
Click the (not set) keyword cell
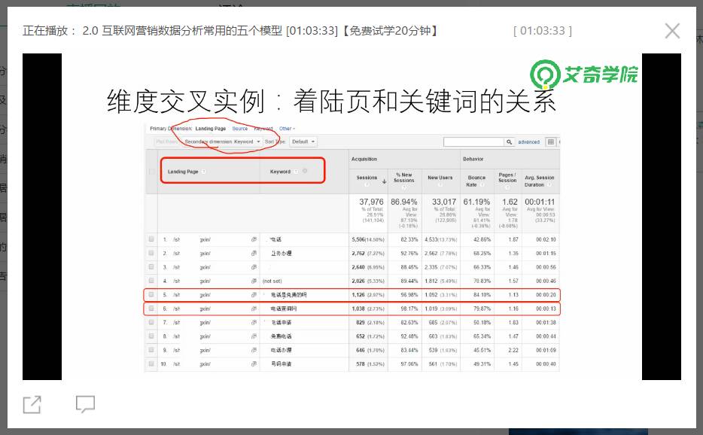272,281
